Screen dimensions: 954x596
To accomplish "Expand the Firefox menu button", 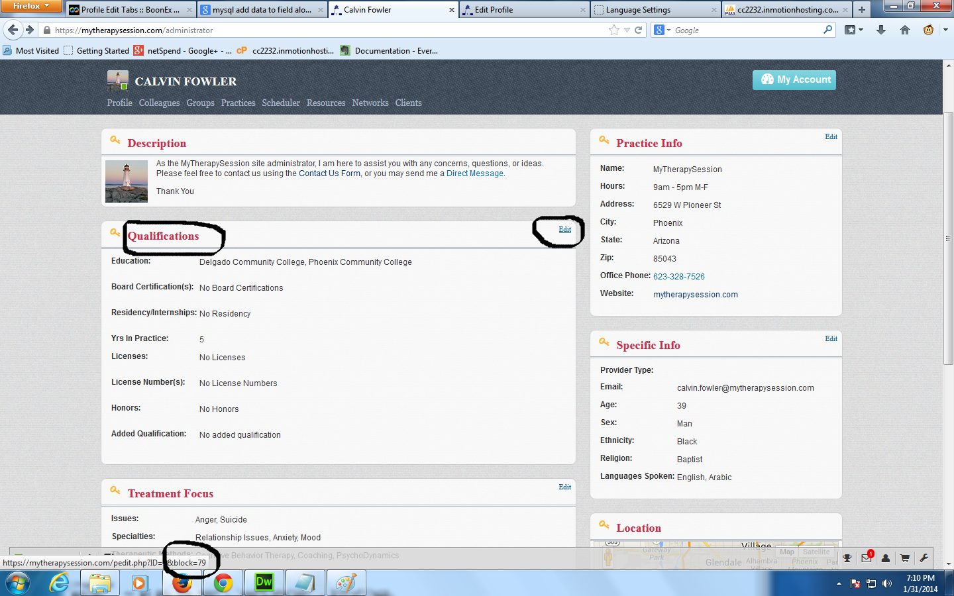I will tap(31, 6).
